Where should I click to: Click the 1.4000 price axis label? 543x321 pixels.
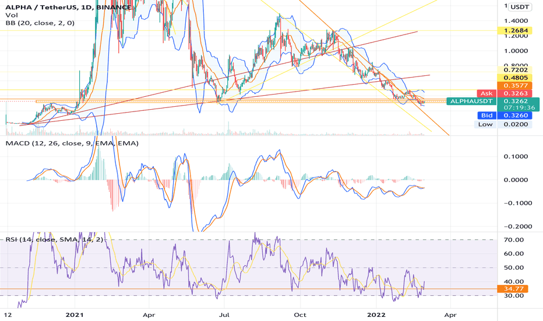coord(516,21)
